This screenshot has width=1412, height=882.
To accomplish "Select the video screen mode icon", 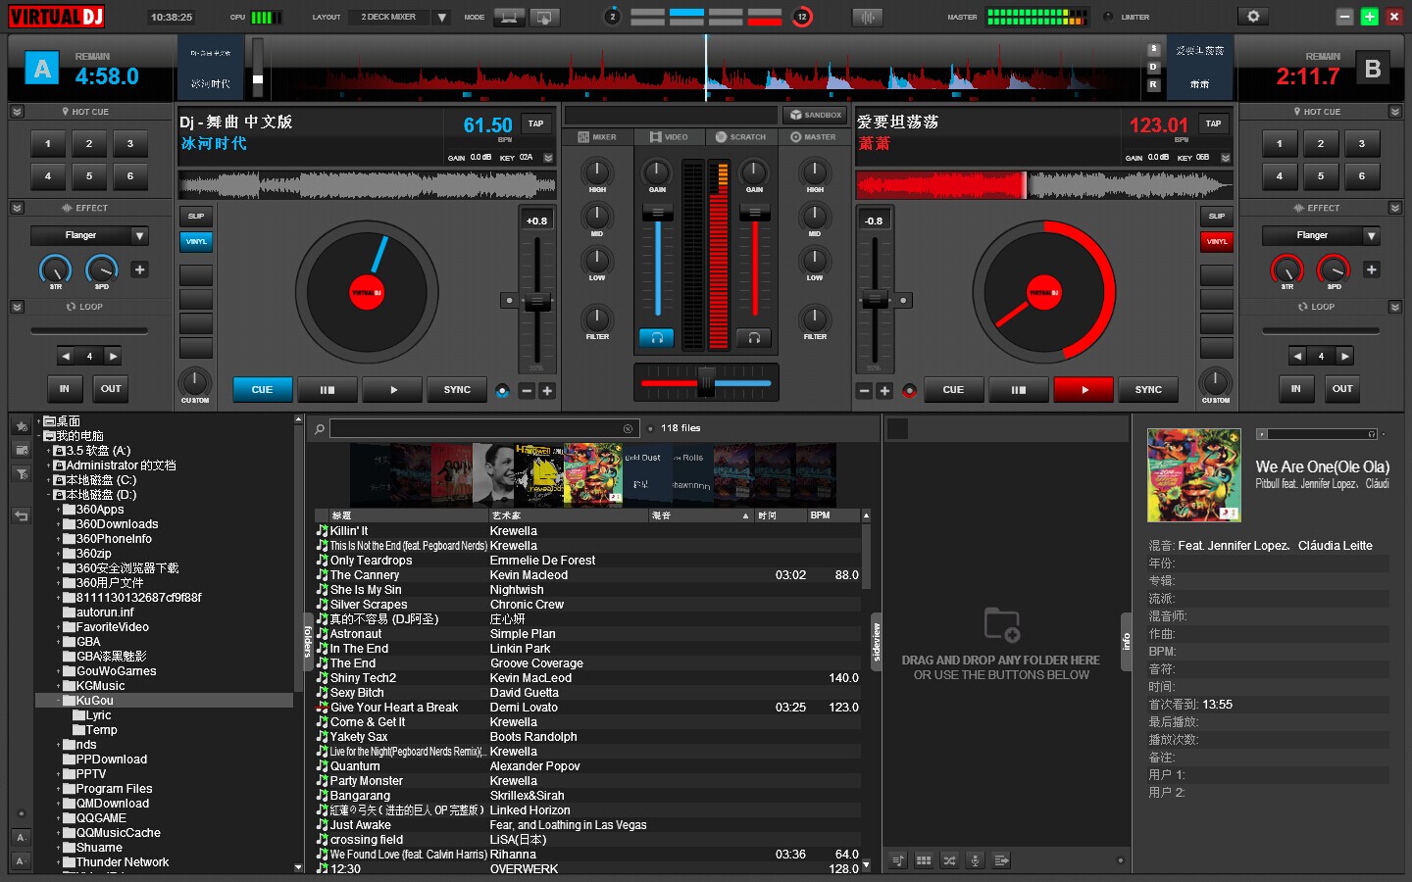I will pyautogui.click(x=544, y=17).
